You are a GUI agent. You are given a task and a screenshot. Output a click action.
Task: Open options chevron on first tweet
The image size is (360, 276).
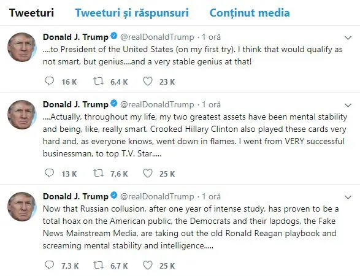tap(348, 37)
